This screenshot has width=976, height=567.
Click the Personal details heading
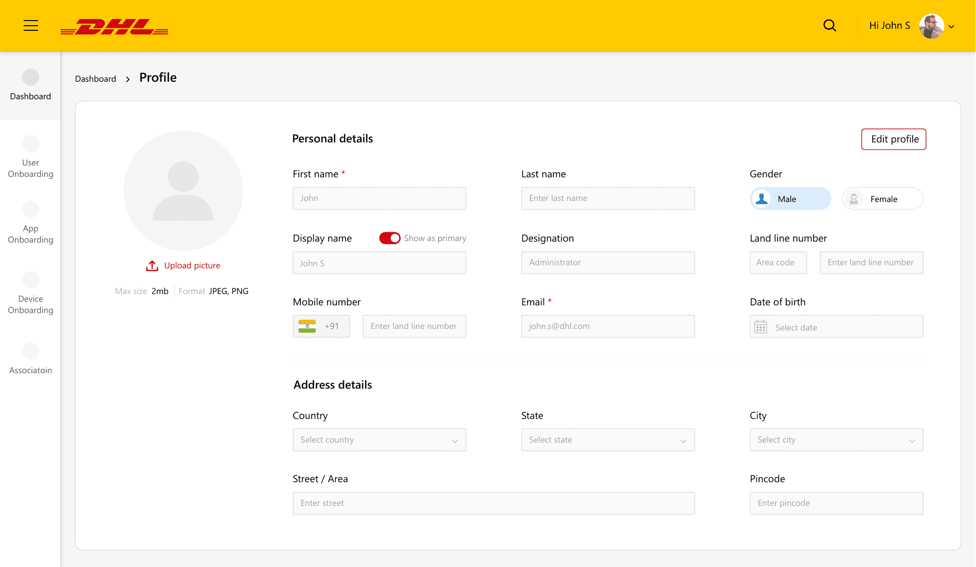(x=333, y=139)
